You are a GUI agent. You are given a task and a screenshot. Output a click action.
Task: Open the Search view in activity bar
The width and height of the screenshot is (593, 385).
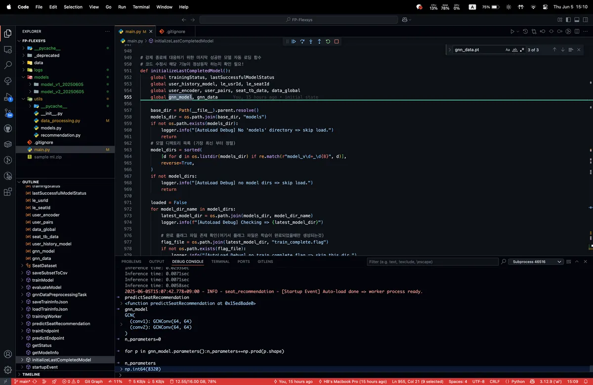coord(8,65)
